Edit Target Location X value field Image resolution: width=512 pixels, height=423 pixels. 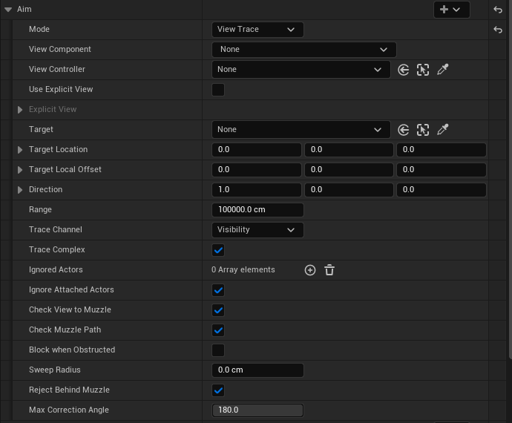[257, 150]
